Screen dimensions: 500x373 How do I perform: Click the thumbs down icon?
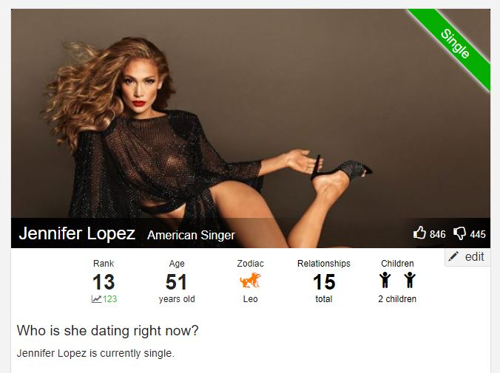(x=460, y=233)
